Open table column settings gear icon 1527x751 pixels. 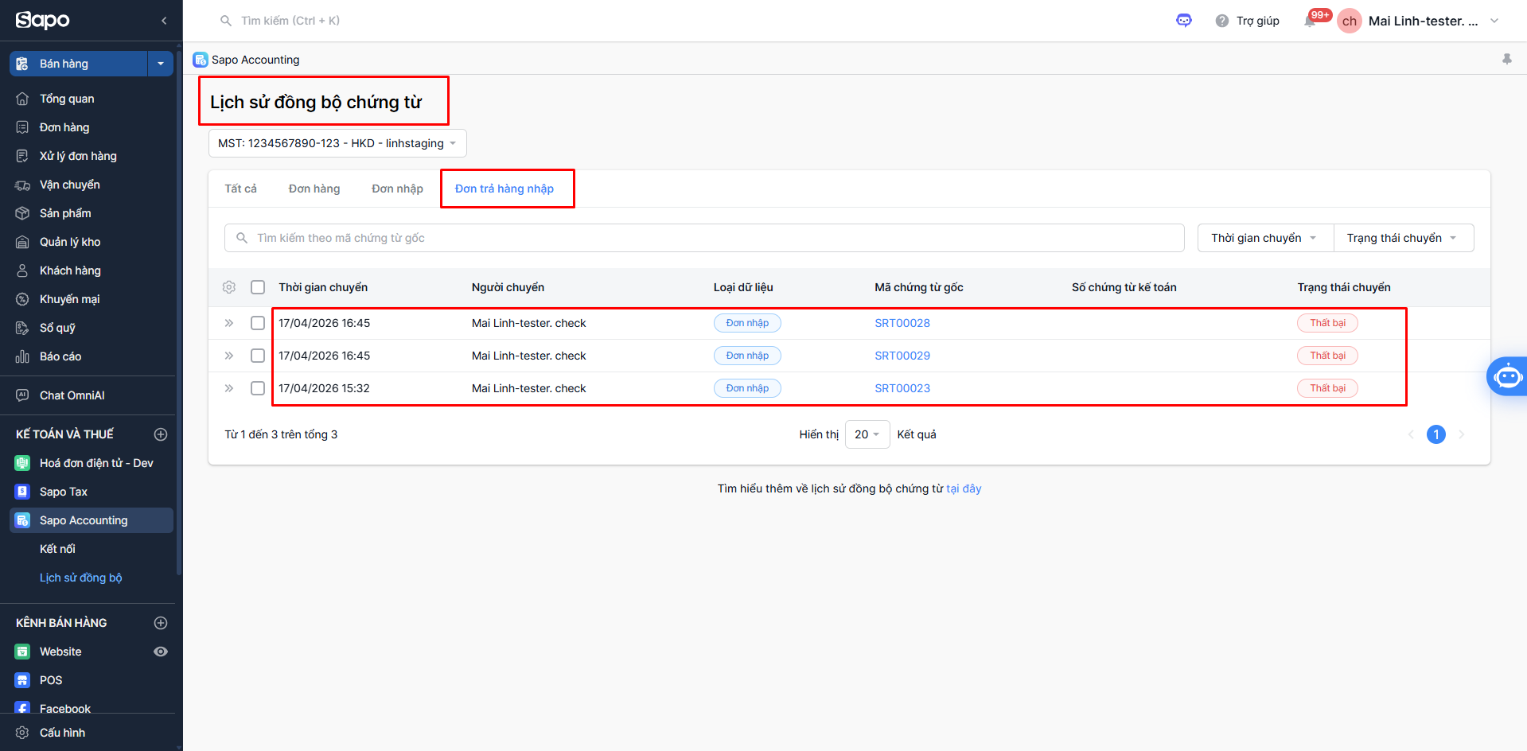229,287
